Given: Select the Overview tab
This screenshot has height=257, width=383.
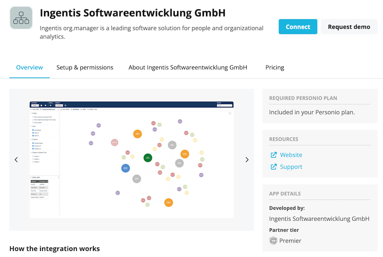Looking at the screenshot, I should click(x=30, y=67).
